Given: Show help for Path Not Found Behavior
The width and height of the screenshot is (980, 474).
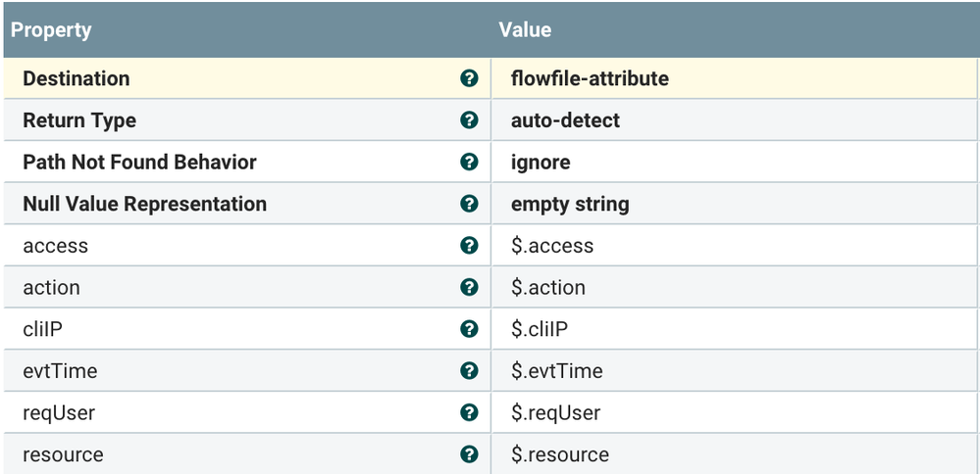Looking at the screenshot, I should click(x=469, y=162).
